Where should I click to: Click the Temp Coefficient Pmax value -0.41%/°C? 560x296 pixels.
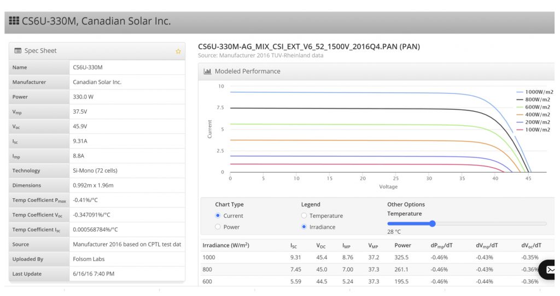pos(85,200)
